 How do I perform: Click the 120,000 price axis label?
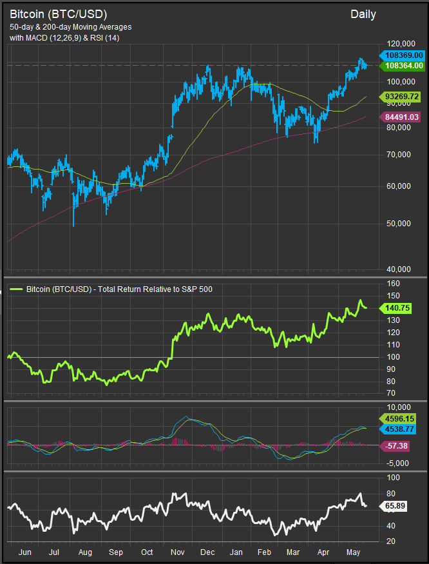pyautogui.click(x=399, y=44)
